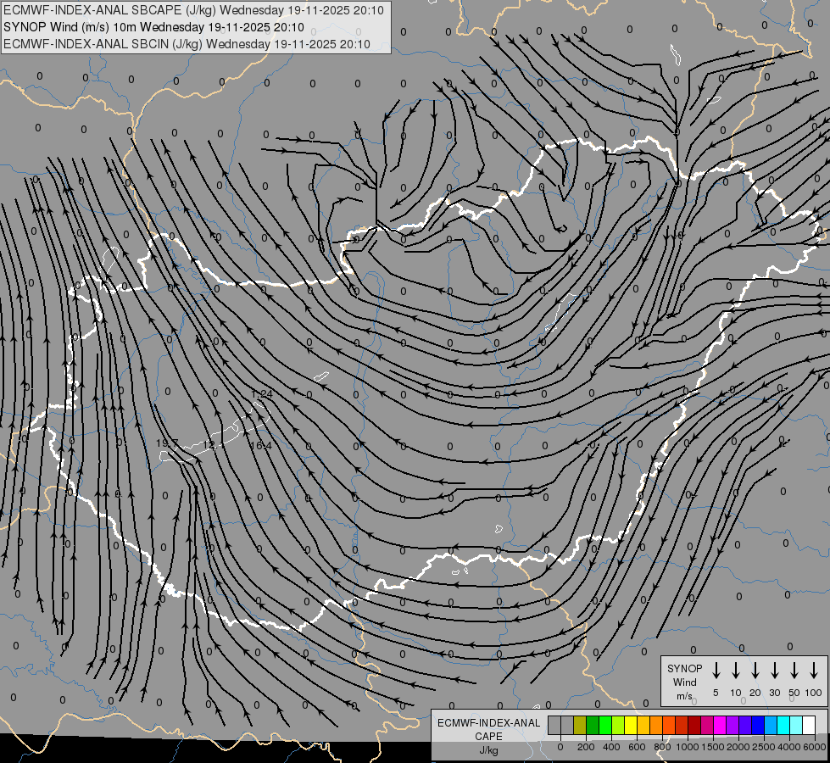Viewport: 830px width, 763px height.
Task: Click the J/kg unit in color legend
Action: tap(488, 750)
